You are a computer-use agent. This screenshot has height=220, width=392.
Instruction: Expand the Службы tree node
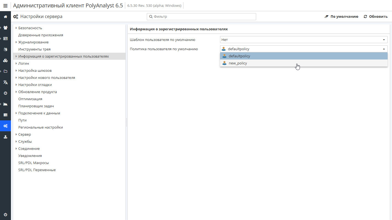pyautogui.click(x=16, y=141)
